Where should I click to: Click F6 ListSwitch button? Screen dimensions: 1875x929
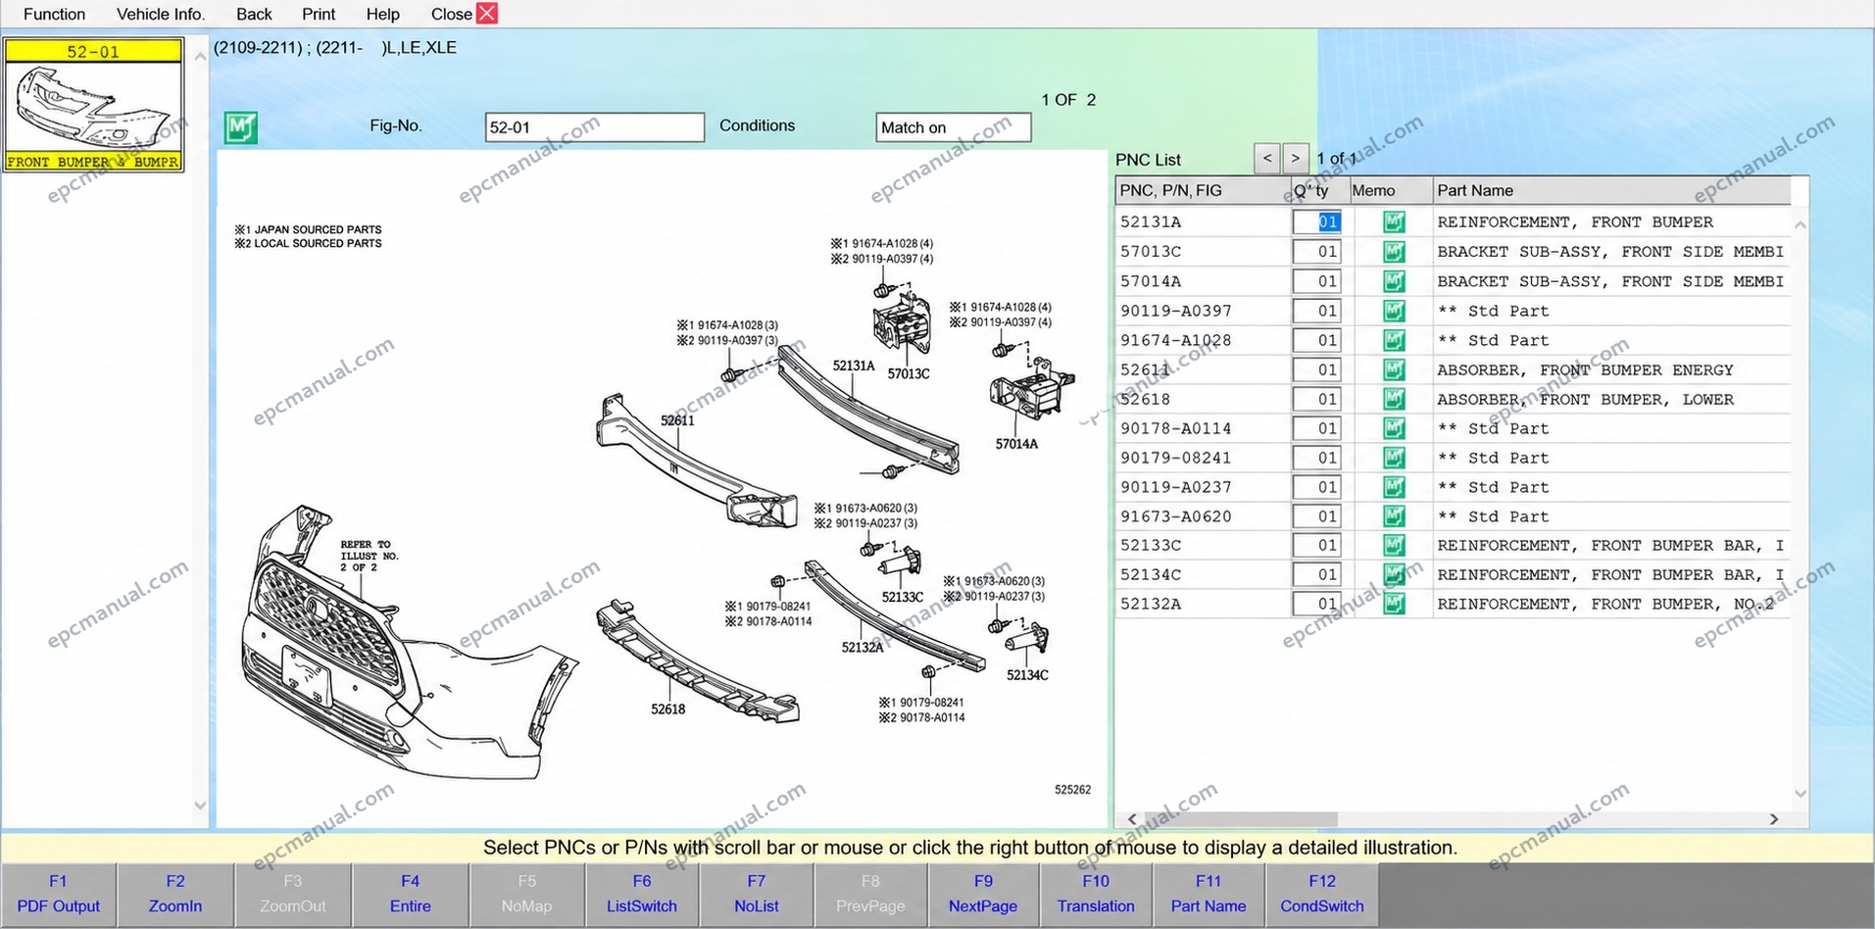click(x=642, y=894)
